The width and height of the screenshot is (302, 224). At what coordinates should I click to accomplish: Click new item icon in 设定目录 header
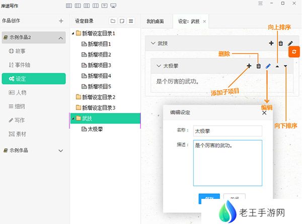tap(122, 21)
